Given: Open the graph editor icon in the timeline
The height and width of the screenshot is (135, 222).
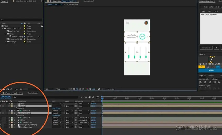Looking at the screenshot, I should click(98, 97).
